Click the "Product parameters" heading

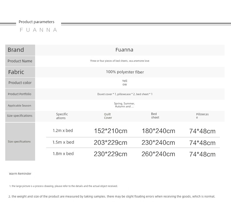point(37,22)
